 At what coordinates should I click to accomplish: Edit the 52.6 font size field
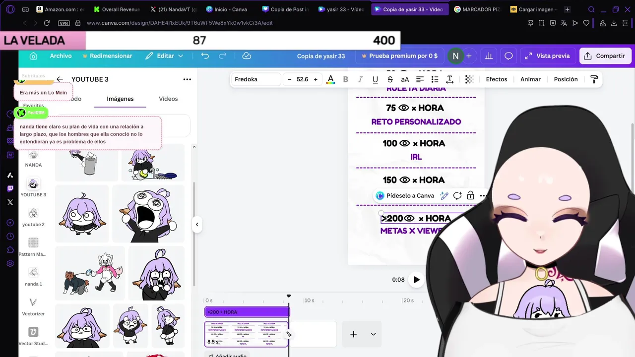coord(302,79)
